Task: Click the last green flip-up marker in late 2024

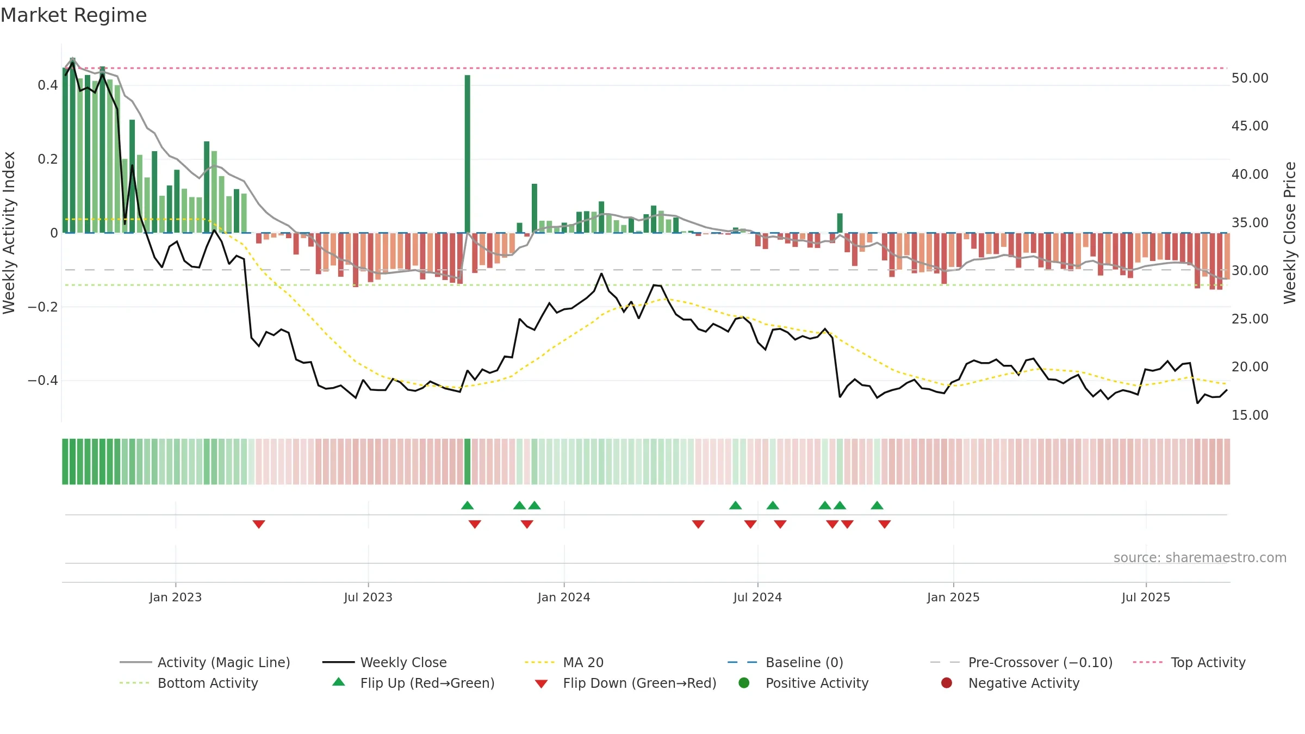Action: click(877, 505)
